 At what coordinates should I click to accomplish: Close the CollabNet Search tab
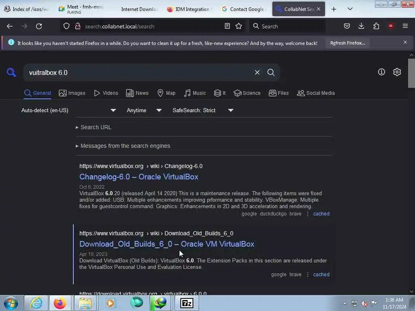(x=319, y=9)
